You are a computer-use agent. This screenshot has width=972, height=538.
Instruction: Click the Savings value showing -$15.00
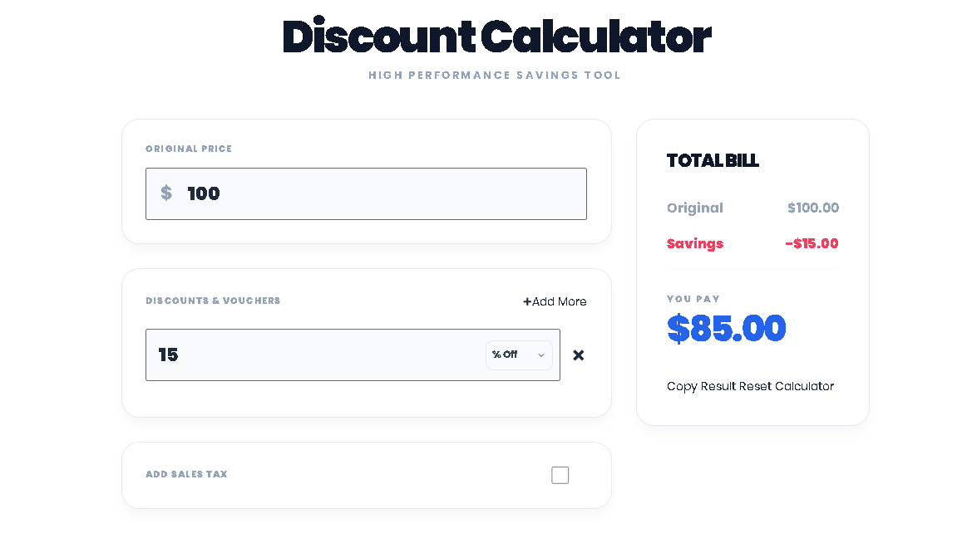pos(812,243)
